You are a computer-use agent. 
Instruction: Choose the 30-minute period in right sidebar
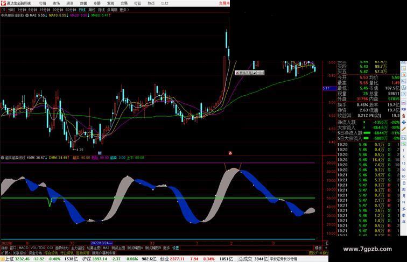pyautogui.click(x=403, y=170)
